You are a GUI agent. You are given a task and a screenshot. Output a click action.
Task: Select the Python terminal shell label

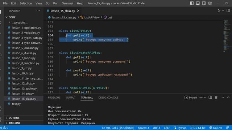coord(191,97)
